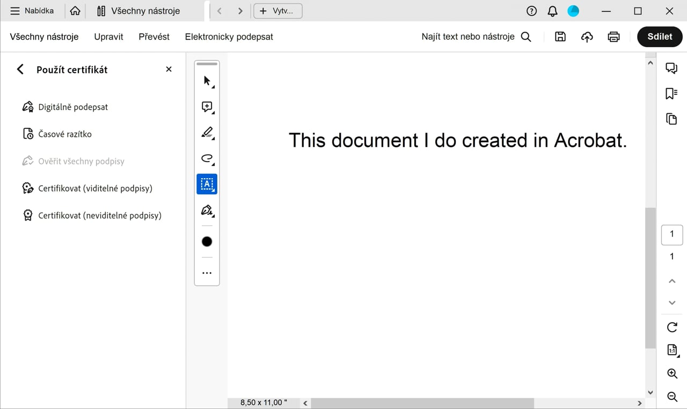This screenshot has width=687, height=409.
Task: Open Všechny nástroje in the top menu
Action: click(44, 36)
